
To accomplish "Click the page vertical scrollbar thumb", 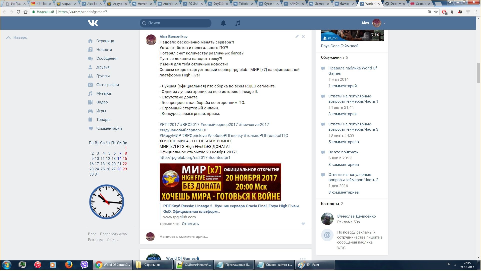I will [x=478, y=73].
